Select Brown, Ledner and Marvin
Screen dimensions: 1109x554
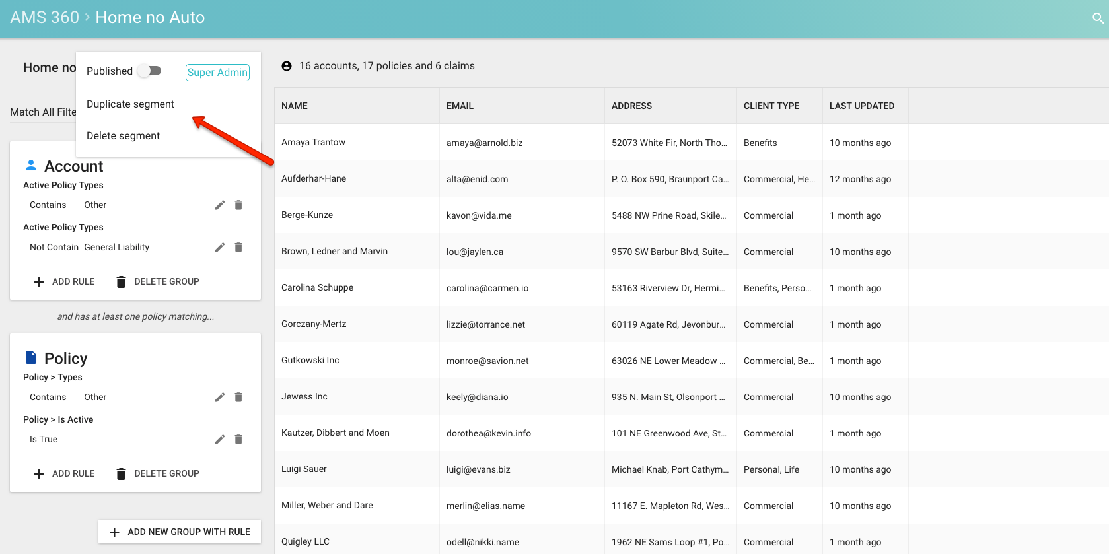pyautogui.click(x=334, y=252)
